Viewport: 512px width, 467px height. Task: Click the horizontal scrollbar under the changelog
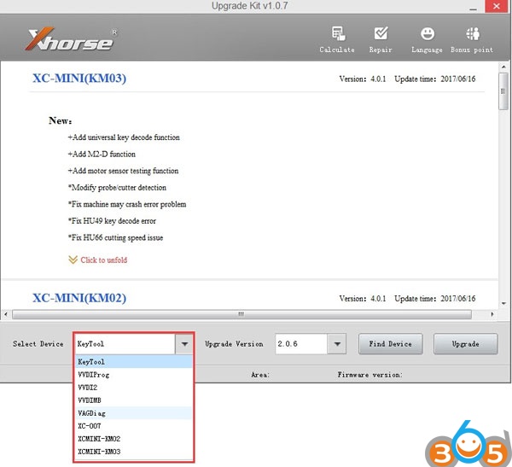pos(241,313)
